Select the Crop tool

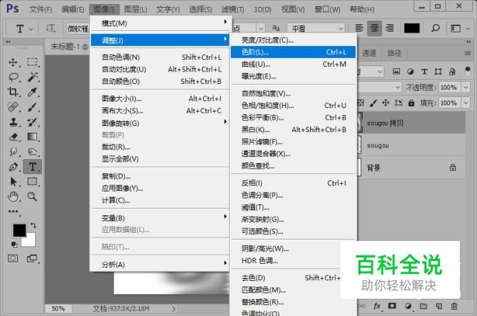[13, 92]
